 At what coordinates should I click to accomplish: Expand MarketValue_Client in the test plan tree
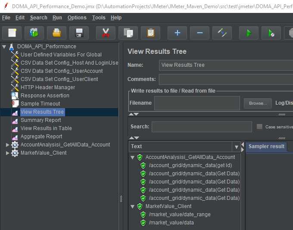click(7, 153)
